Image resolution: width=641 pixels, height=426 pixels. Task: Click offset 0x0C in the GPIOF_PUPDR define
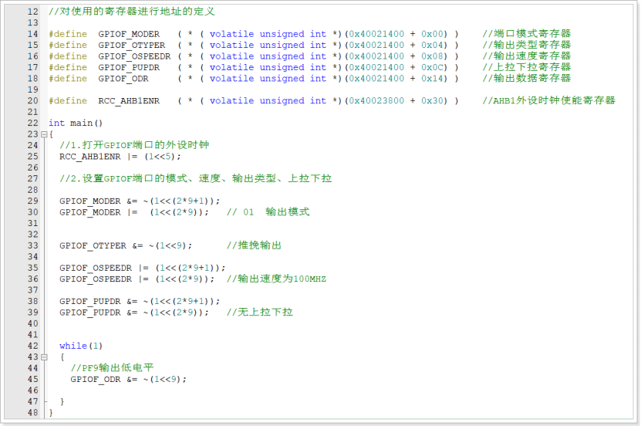click(x=432, y=67)
